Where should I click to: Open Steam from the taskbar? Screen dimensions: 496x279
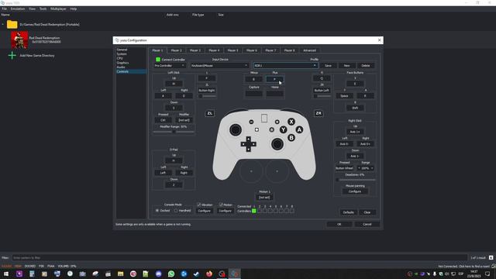point(196,274)
